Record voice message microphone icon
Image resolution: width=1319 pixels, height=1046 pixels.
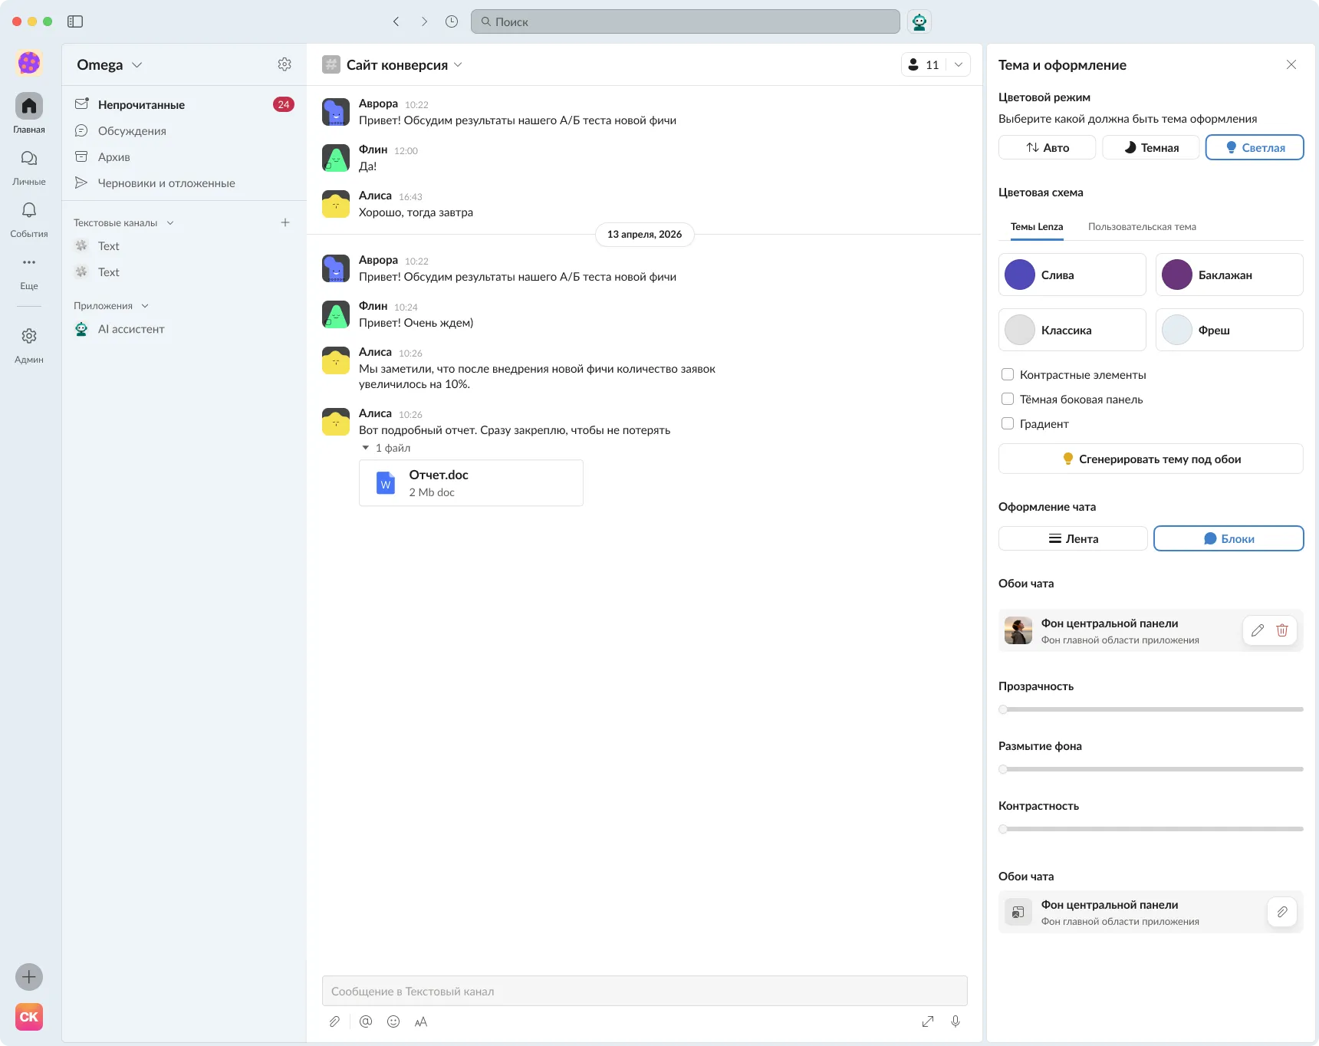956,1021
